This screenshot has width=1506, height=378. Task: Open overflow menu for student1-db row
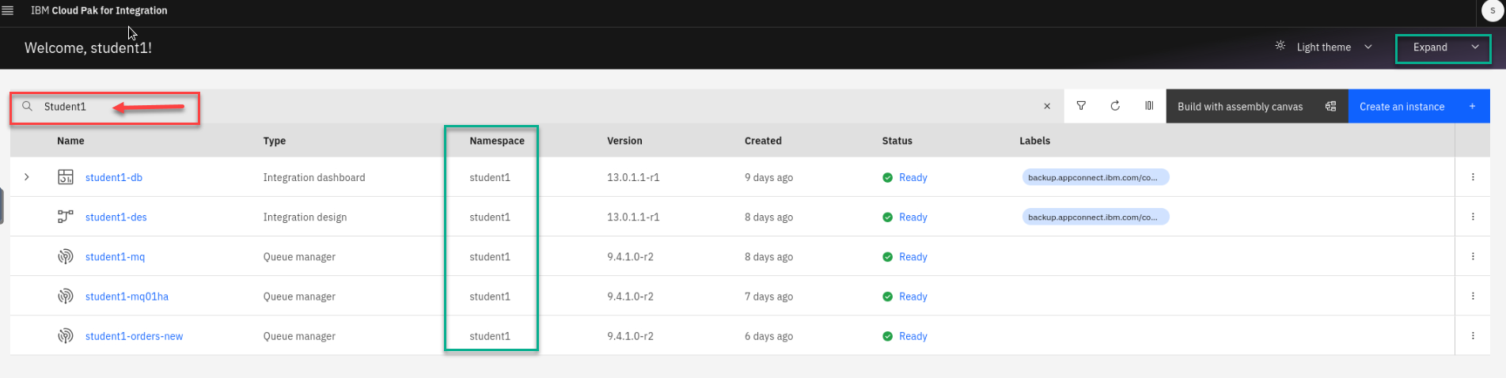point(1473,177)
